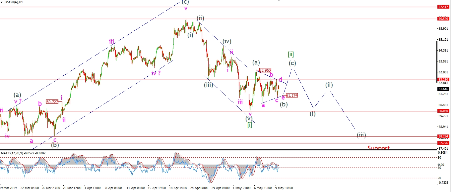This screenshot has height=192, width=451.
Task: Click the current price 61.616 label
Action: pyautogui.click(x=444, y=89)
